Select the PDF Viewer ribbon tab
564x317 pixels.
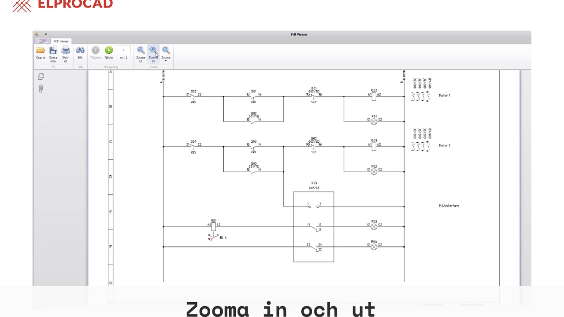pos(61,41)
